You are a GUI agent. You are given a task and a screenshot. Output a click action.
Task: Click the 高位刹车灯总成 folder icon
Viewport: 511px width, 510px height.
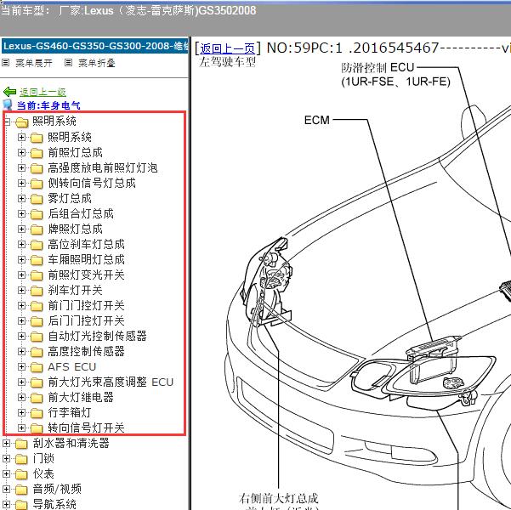(37, 245)
